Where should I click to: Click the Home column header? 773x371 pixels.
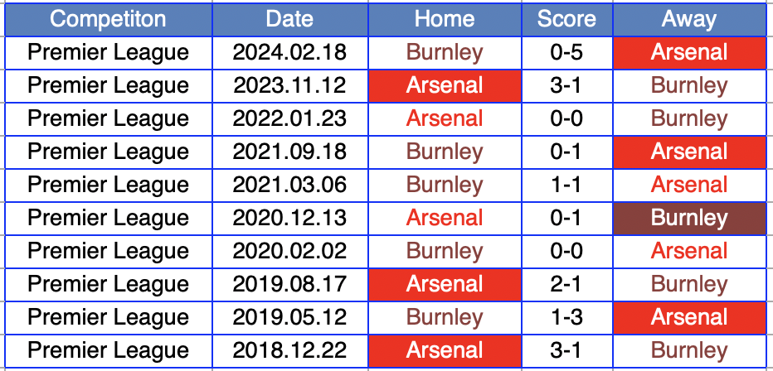point(445,19)
